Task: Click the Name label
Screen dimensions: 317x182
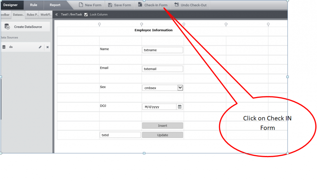Action: pyautogui.click(x=104, y=49)
